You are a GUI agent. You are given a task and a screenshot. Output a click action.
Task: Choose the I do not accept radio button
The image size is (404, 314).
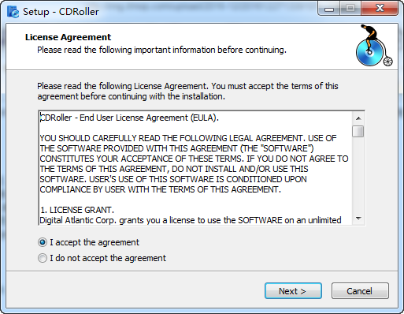coord(43,258)
